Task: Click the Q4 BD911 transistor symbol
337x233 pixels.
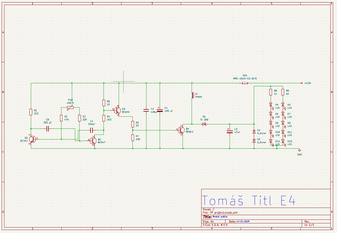Action: (x=181, y=130)
